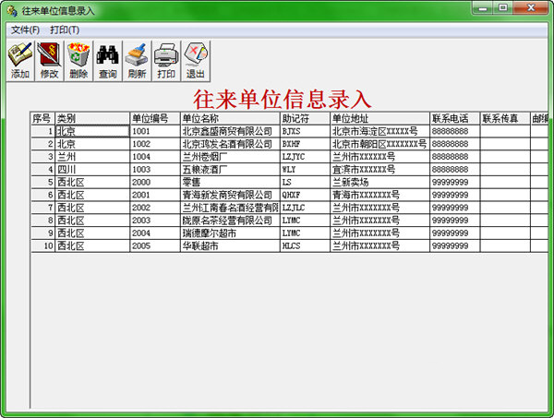Image resolution: width=554 pixels, height=418 pixels.
Task: Click the application icon in the title bar
Action: [x=12, y=10]
